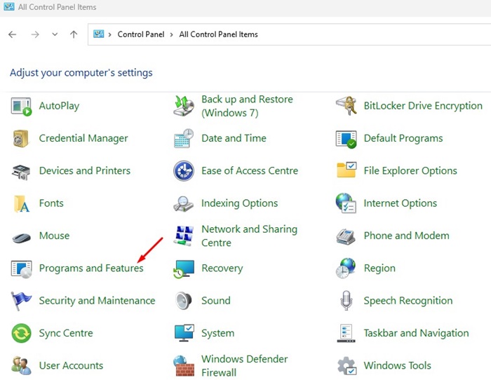
Task: Click the BitLocker Drive Encryption icon
Action: (346, 106)
